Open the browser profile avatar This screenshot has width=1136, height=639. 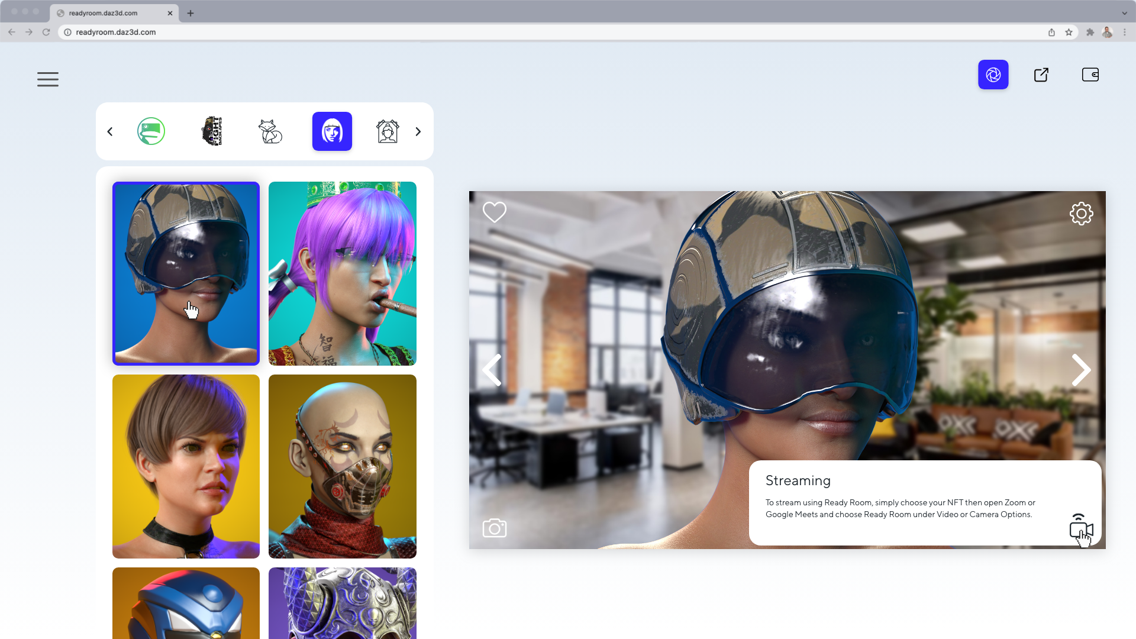click(1107, 32)
